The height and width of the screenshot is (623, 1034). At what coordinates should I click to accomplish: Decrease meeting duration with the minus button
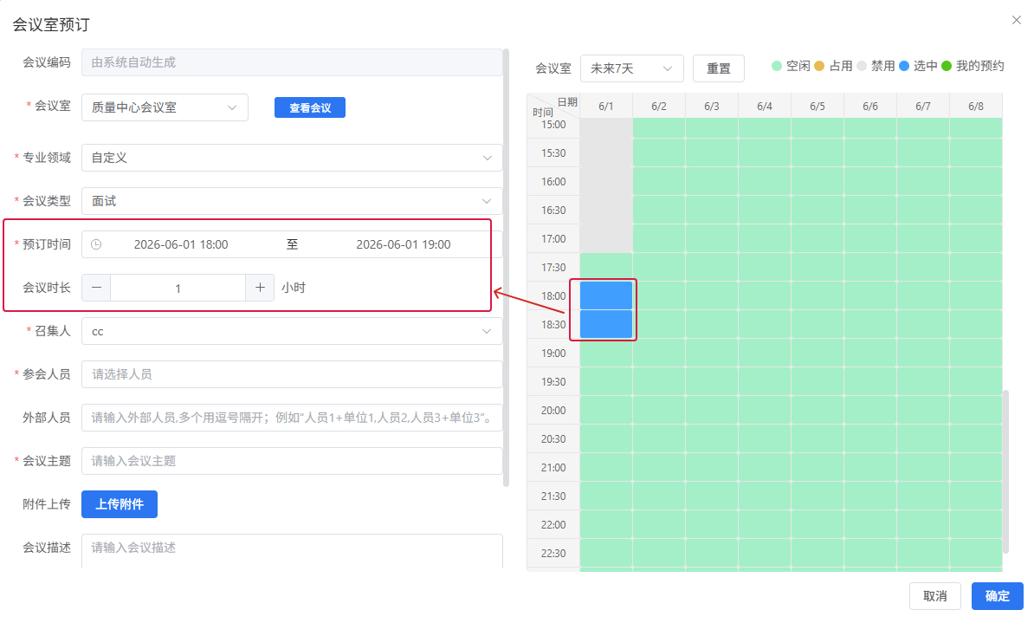pos(96,288)
